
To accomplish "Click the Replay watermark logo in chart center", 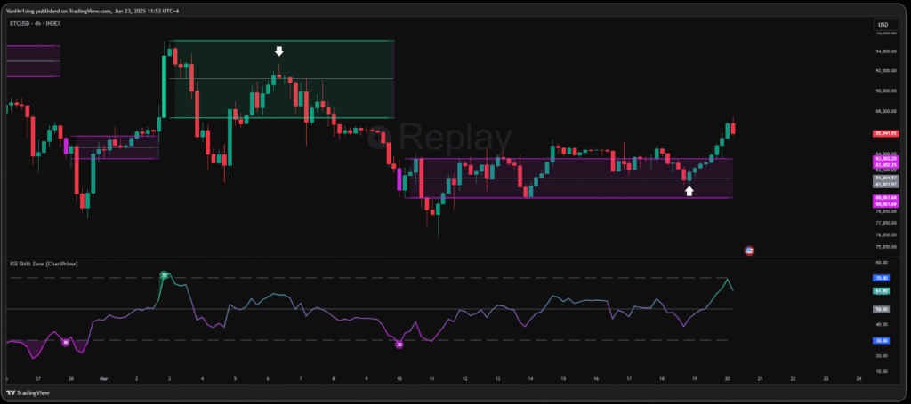I will pyautogui.click(x=454, y=139).
